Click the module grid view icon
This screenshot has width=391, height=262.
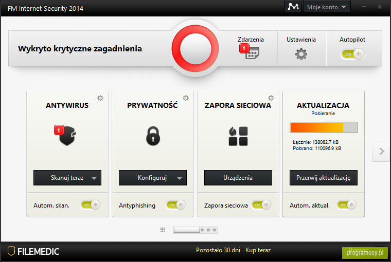(163, 230)
